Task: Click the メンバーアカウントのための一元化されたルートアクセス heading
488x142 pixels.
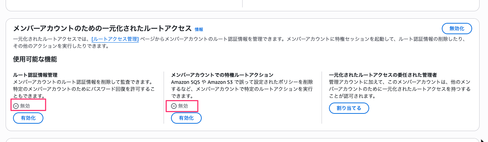Action: 102,29
